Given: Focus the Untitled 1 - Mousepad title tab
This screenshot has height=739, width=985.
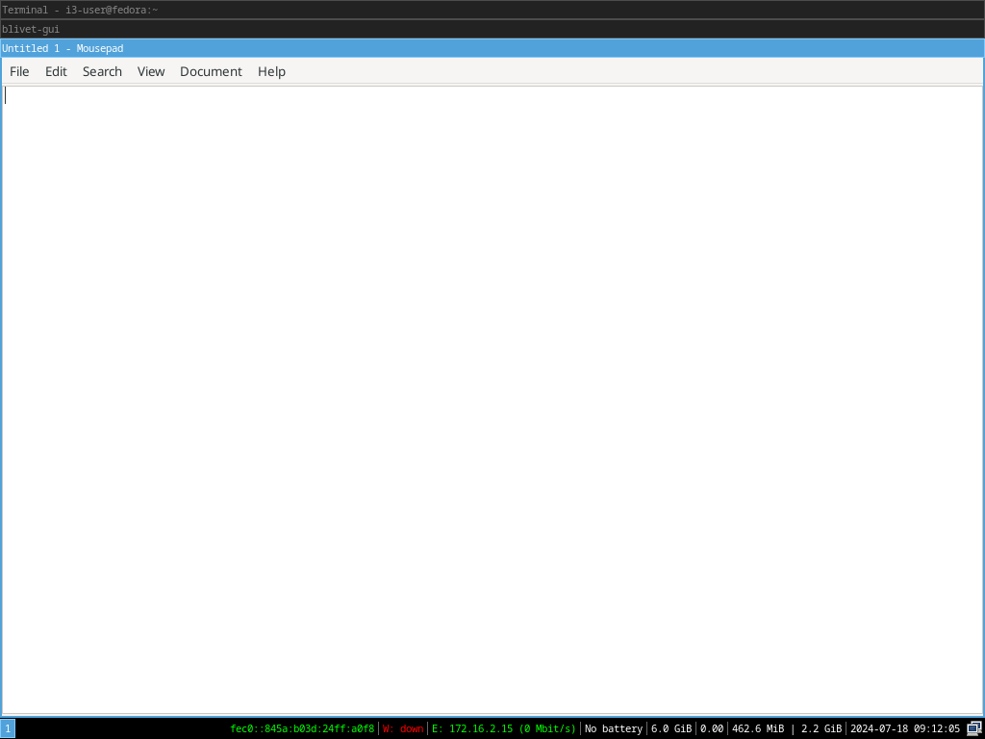Looking at the screenshot, I should (492, 48).
